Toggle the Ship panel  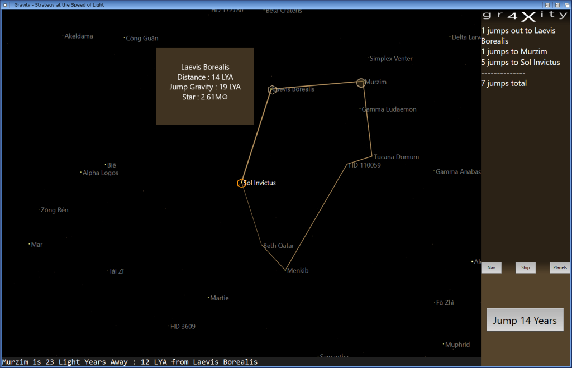[525, 267]
